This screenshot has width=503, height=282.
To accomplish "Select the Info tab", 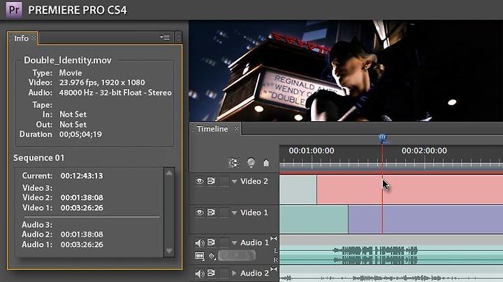I will tap(21, 38).
